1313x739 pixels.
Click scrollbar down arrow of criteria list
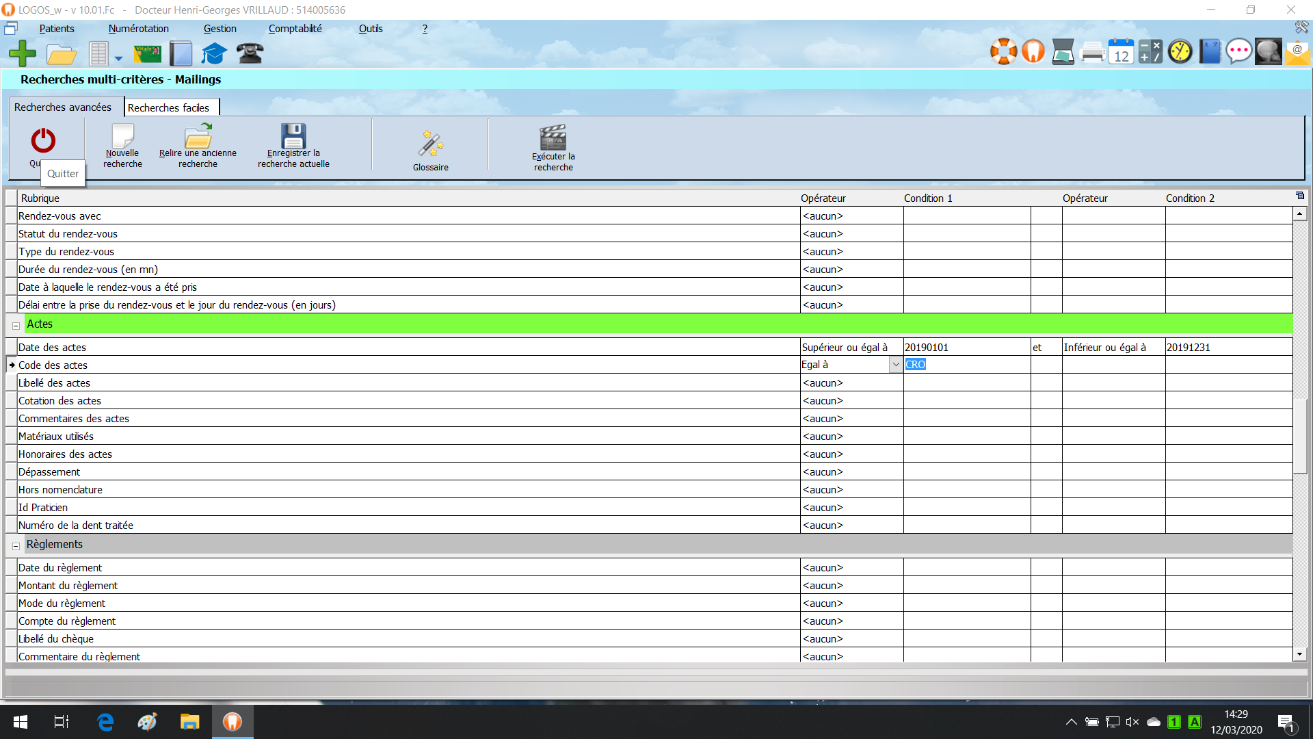(1299, 655)
